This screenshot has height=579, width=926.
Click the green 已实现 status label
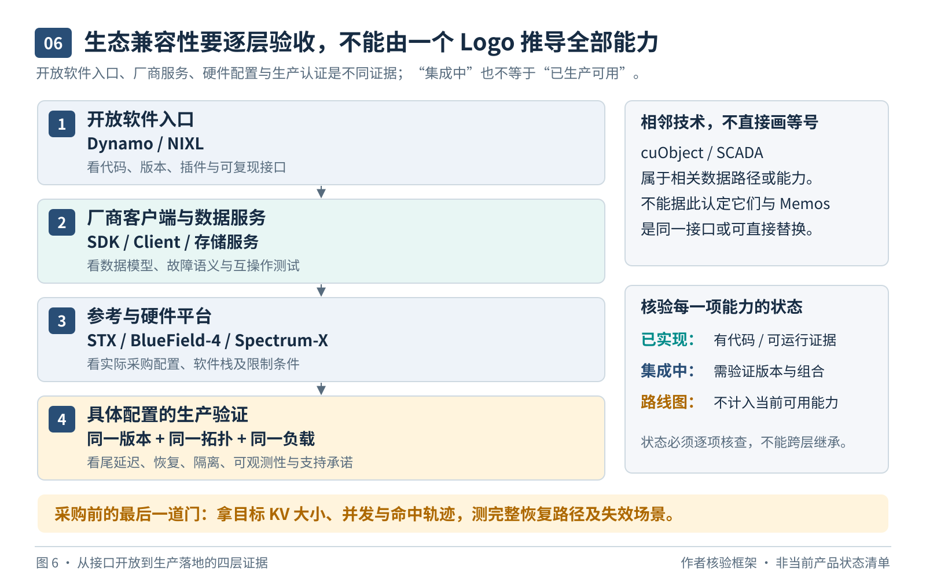(x=667, y=340)
